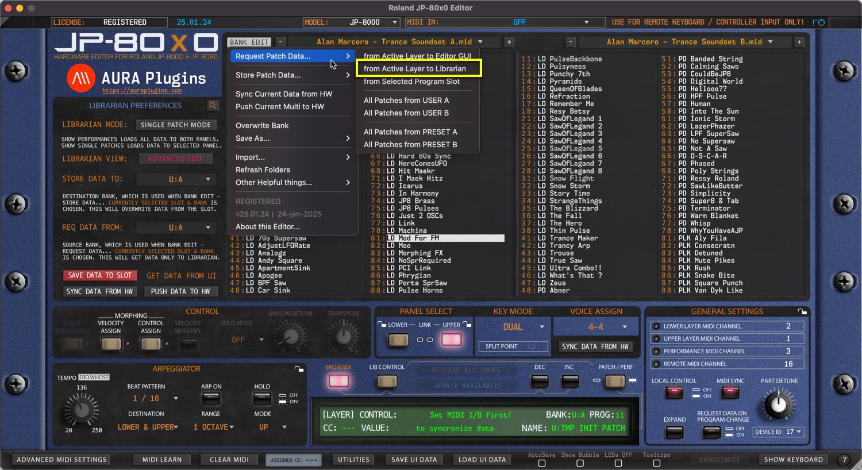Viewport: 862px width, 470px height.
Task: Expand the STORE DATA TO dropdown
Action: [208, 179]
